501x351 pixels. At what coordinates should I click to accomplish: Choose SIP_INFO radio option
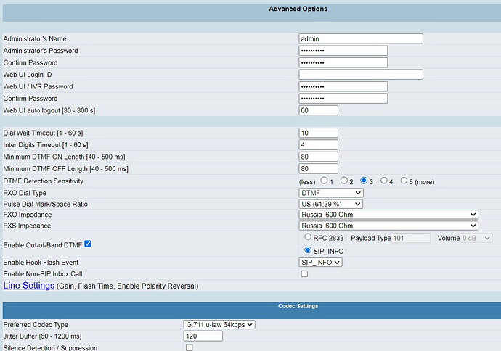tap(308, 250)
